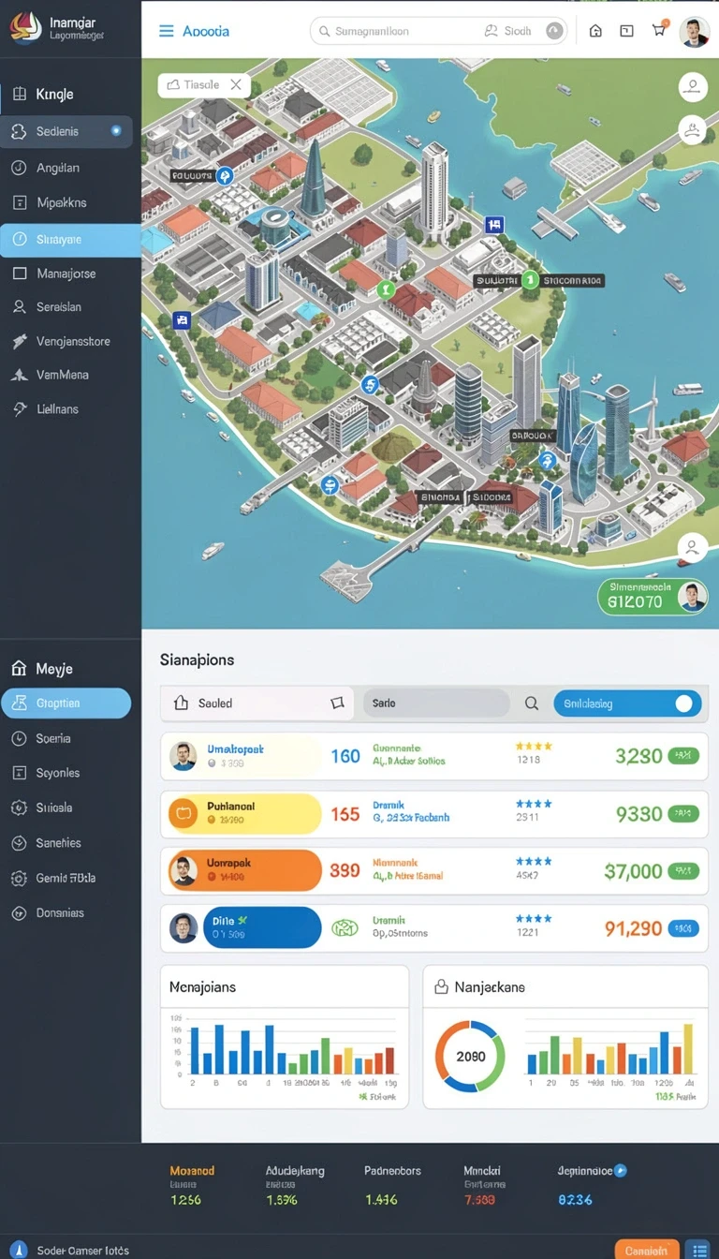This screenshot has height=1259, width=719.
Task: Click the Sarie filter field
Action: [x=436, y=703]
